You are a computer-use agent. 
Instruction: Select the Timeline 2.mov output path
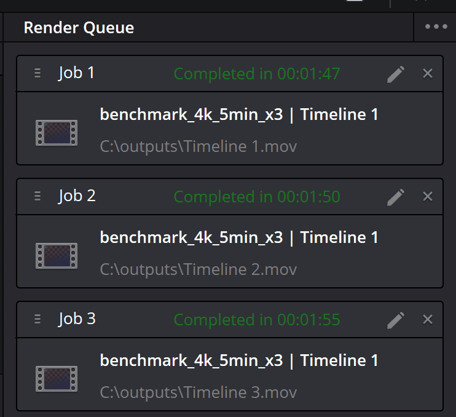pyautogui.click(x=199, y=269)
